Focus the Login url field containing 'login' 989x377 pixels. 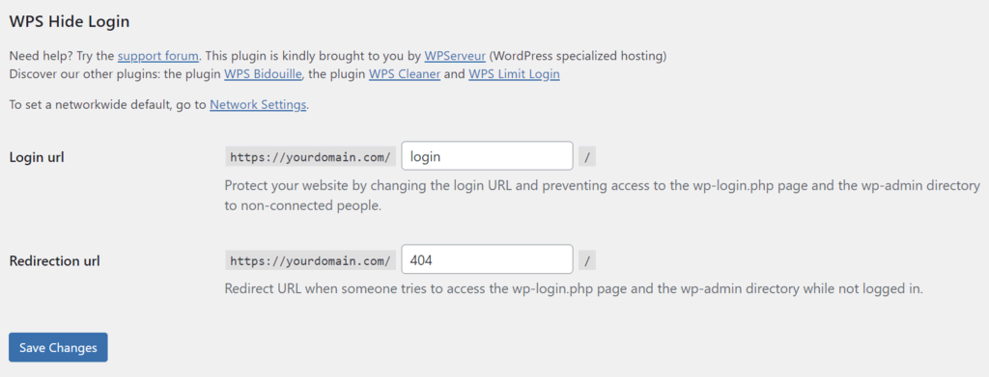click(487, 156)
